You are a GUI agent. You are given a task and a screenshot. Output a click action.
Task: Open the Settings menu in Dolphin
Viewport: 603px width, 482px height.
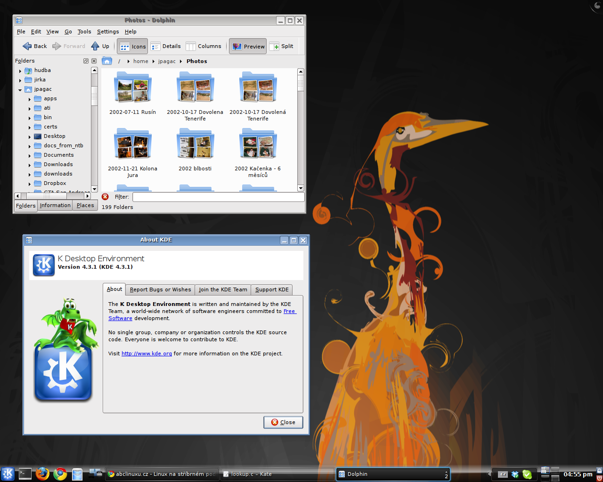tap(108, 32)
